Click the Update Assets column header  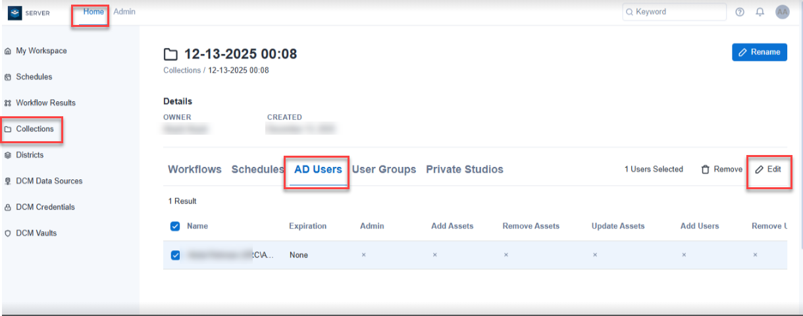pos(618,226)
